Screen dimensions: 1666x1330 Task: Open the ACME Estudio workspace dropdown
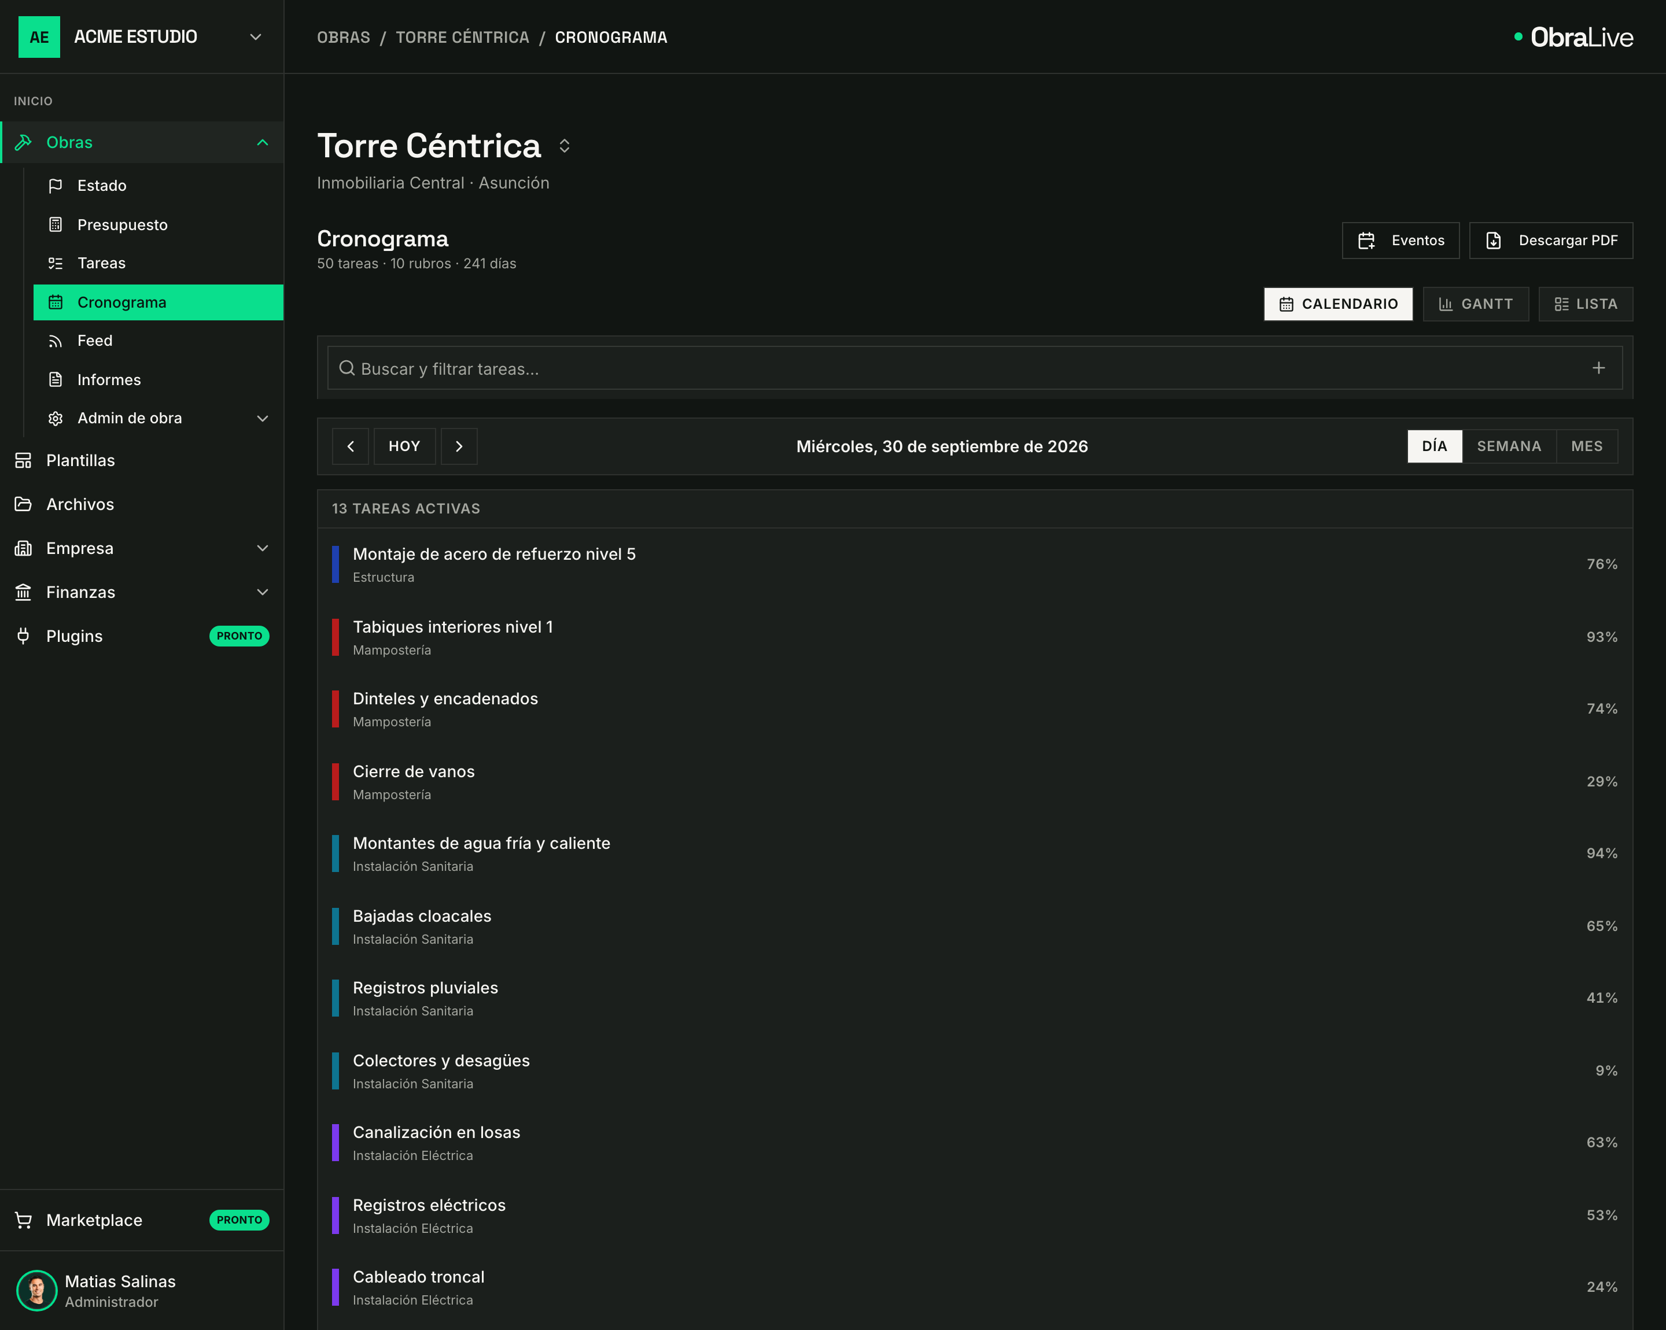pyautogui.click(x=256, y=37)
